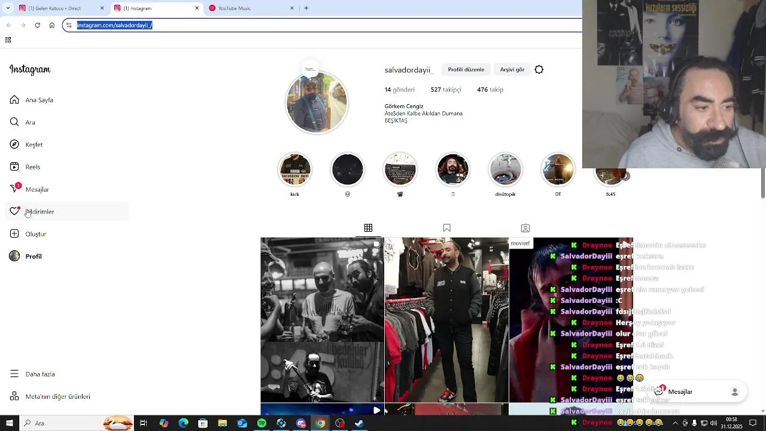This screenshot has width=766, height=431.
Task: Click Profili düzenle button
Action: point(466,69)
